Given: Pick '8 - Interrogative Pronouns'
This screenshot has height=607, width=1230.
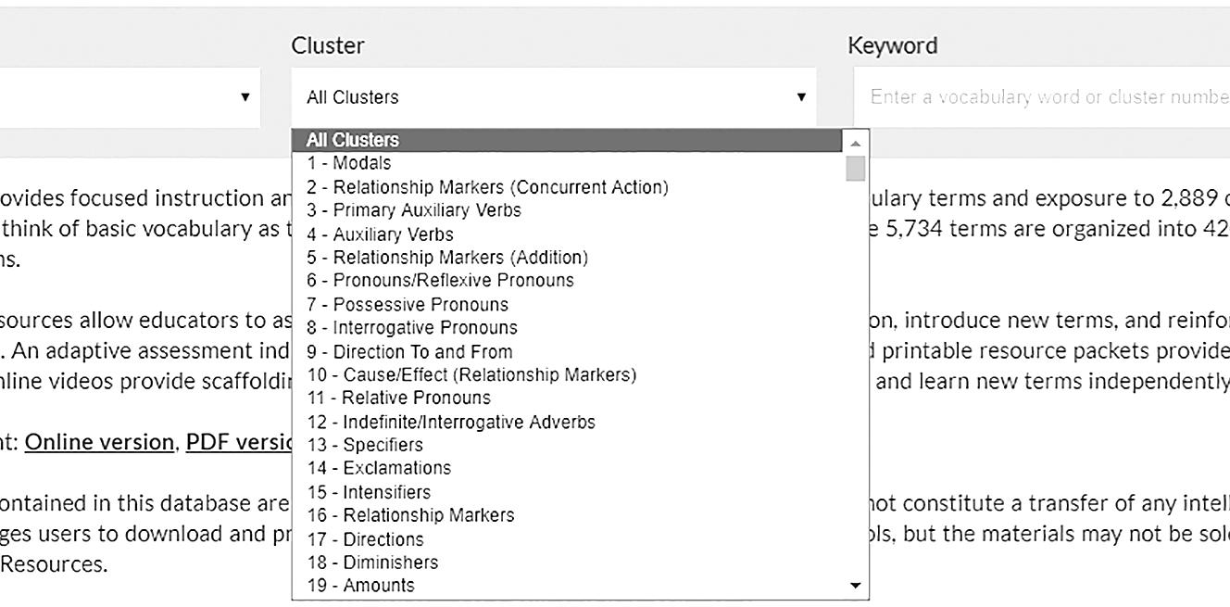Looking at the screenshot, I should 412,328.
